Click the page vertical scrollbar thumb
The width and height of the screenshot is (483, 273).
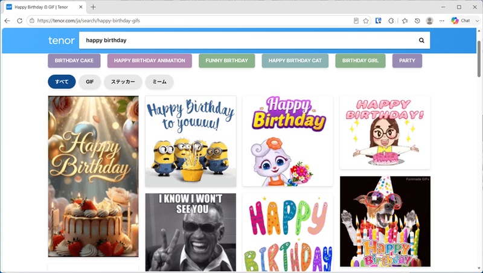point(479,59)
